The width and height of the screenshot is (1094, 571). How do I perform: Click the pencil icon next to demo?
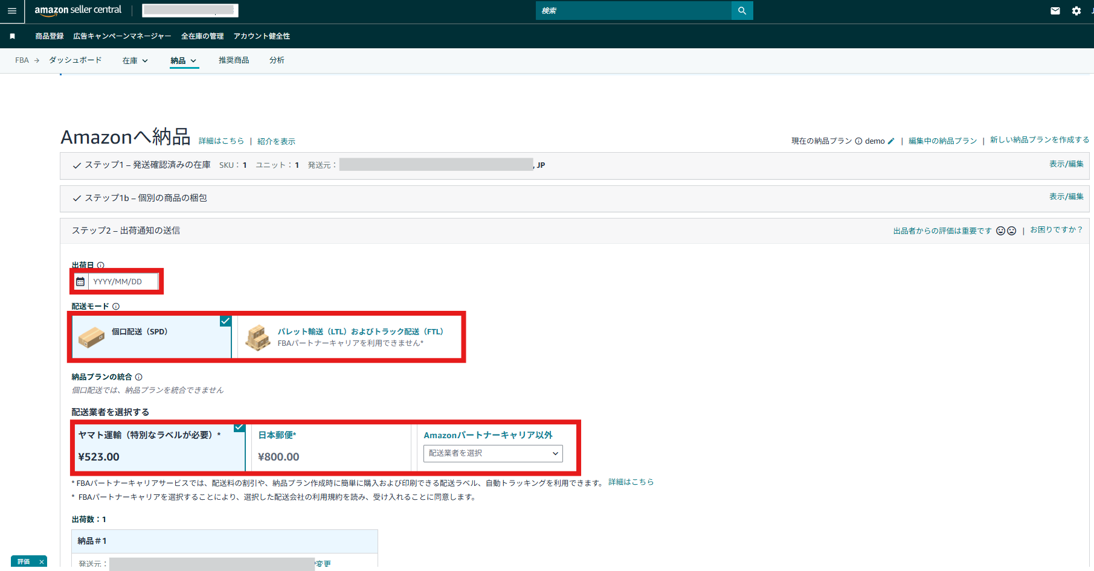click(x=891, y=141)
